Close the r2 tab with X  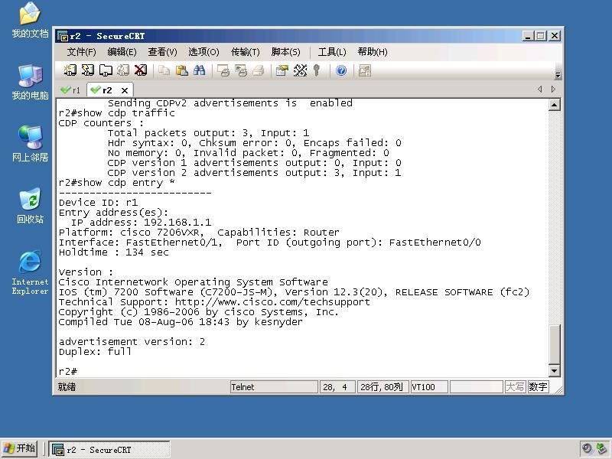[125, 90]
